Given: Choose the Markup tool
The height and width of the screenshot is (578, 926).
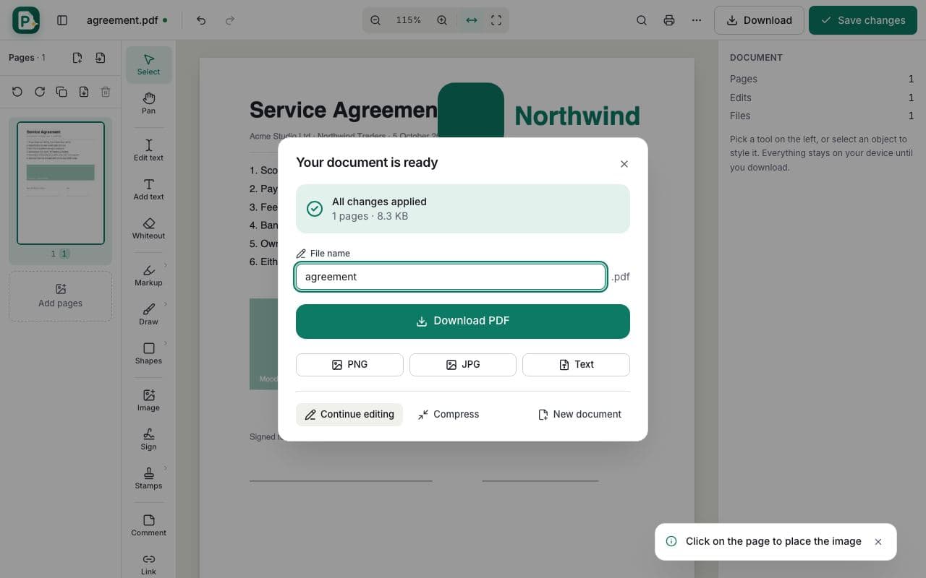Looking at the screenshot, I should [148, 275].
